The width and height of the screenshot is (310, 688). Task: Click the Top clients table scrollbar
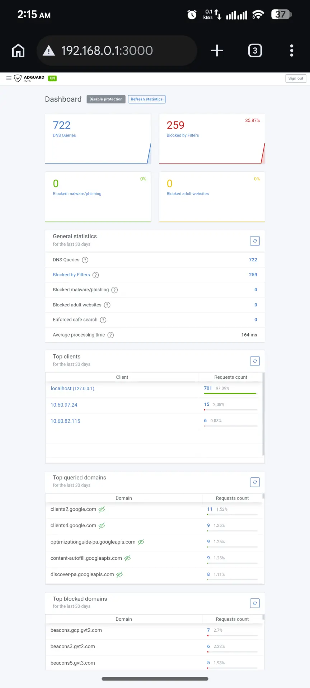(x=263, y=414)
